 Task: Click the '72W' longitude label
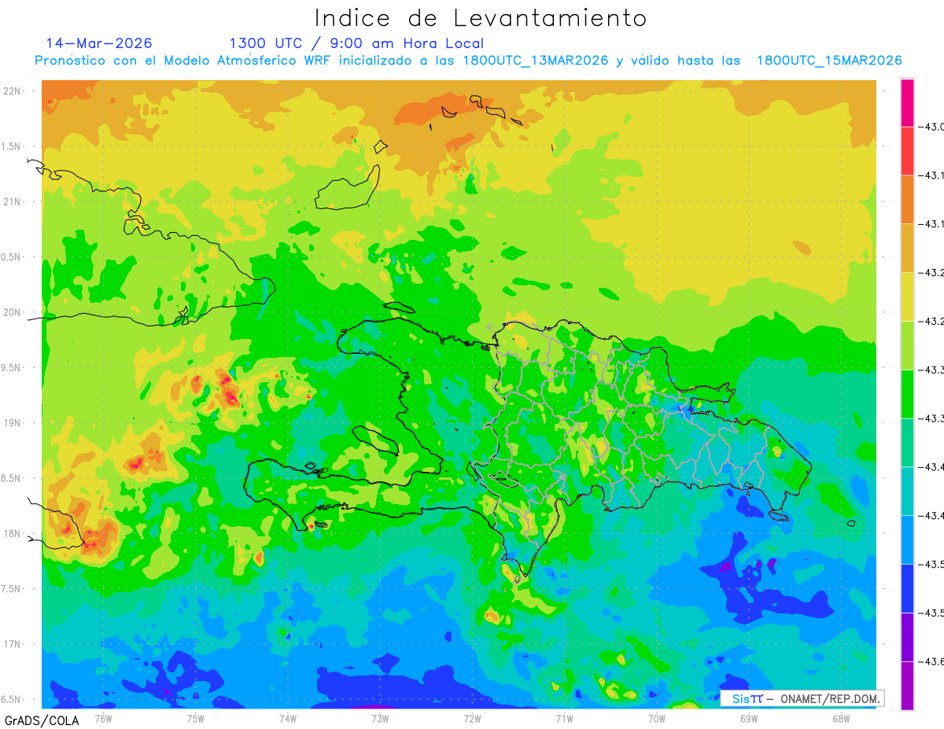click(472, 718)
